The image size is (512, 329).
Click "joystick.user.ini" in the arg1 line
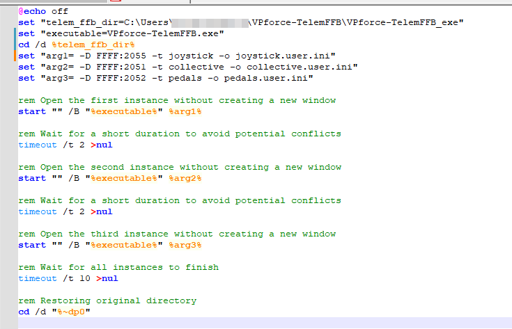click(x=283, y=56)
